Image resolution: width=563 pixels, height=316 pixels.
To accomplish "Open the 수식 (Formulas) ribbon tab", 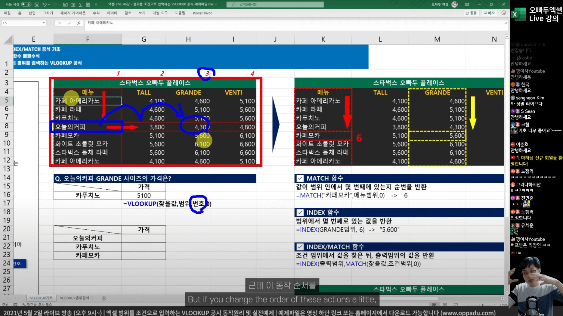I will click(96, 13).
